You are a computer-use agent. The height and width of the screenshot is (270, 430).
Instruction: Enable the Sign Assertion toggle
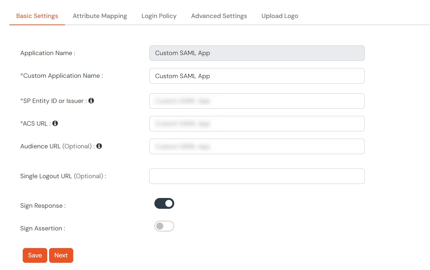tap(164, 226)
